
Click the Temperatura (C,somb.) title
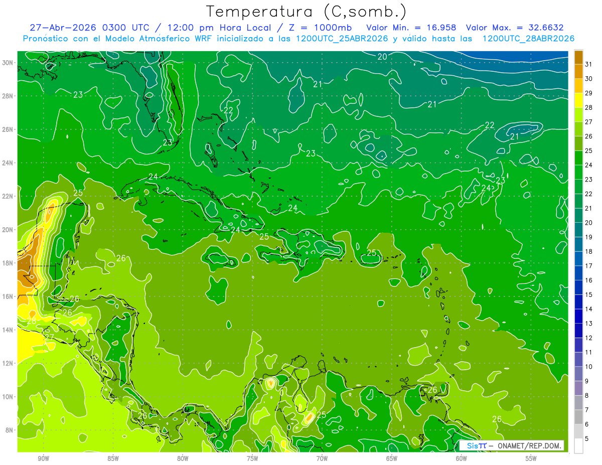pyautogui.click(x=306, y=12)
